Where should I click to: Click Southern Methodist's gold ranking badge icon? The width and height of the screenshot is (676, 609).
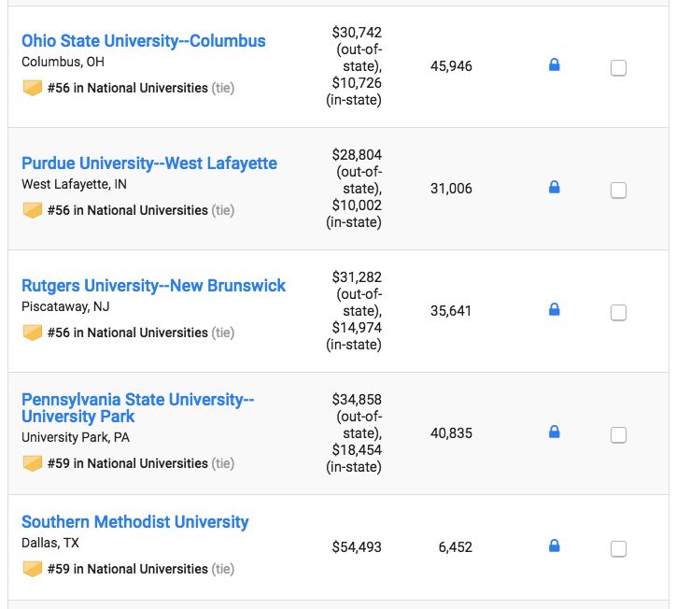coord(33,569)
